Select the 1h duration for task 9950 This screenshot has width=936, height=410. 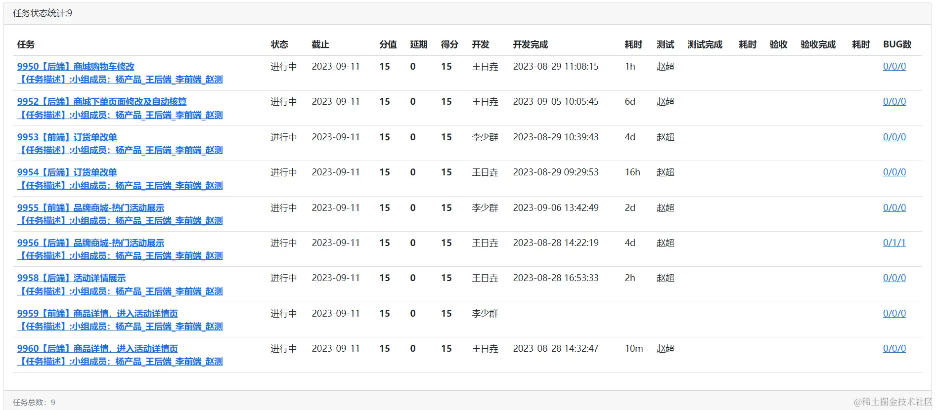pyautogui.click(x=630, y=67)
